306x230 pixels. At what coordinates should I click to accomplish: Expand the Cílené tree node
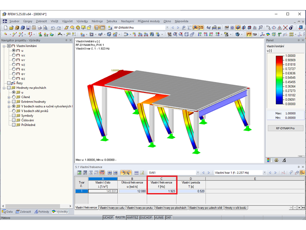(9, 97)
